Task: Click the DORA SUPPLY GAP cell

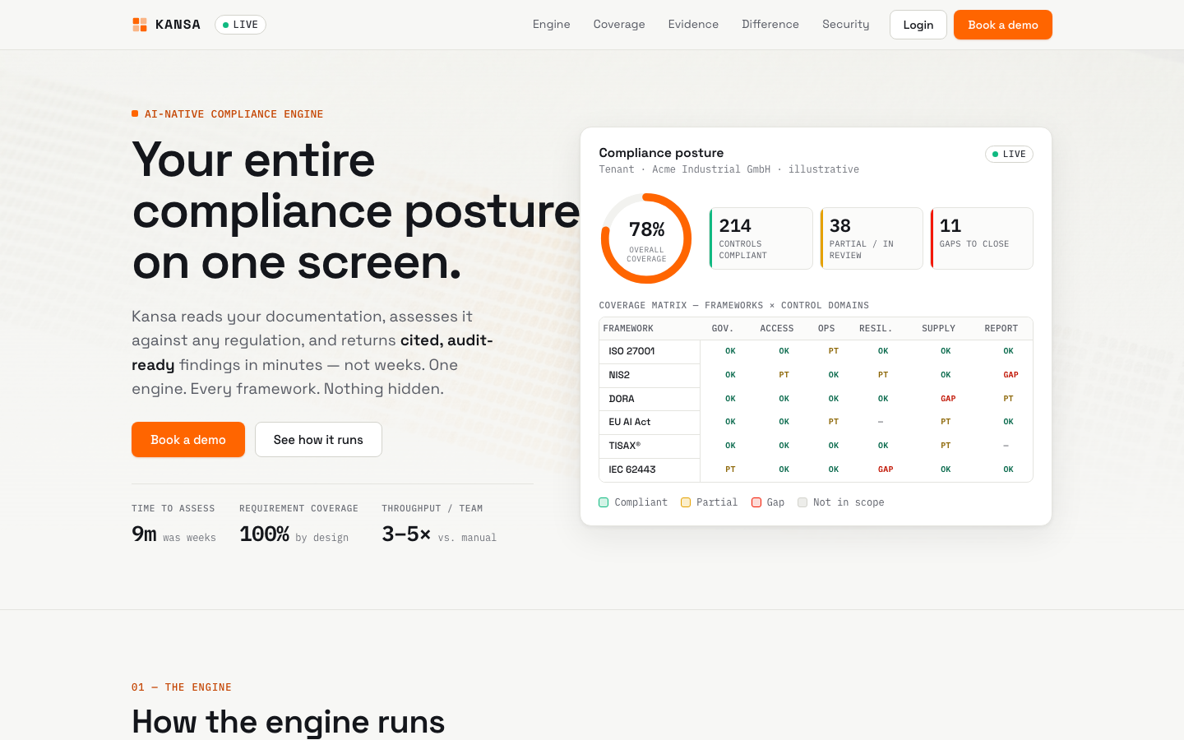Action: click(x=948, y=399)
